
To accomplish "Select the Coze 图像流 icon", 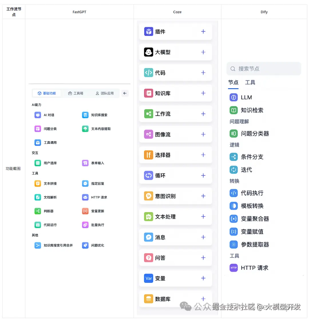I will (148, 134).
